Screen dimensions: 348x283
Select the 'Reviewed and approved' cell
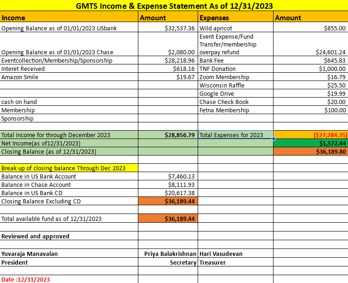pyautogui.click(x=69, y=236)
